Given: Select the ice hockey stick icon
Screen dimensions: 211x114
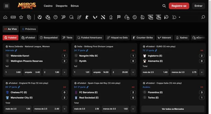Looking at the screenshot, I should [x=79, y=17].
